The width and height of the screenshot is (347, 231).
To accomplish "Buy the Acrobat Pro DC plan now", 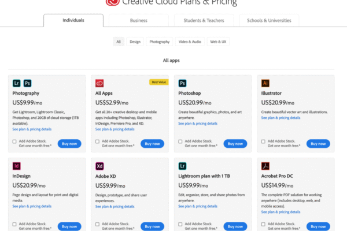I will click(x=318, y=226).
